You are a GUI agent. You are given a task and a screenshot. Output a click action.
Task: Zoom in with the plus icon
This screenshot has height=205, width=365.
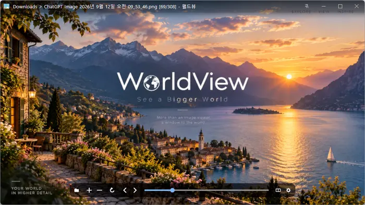tap(89, 190)
